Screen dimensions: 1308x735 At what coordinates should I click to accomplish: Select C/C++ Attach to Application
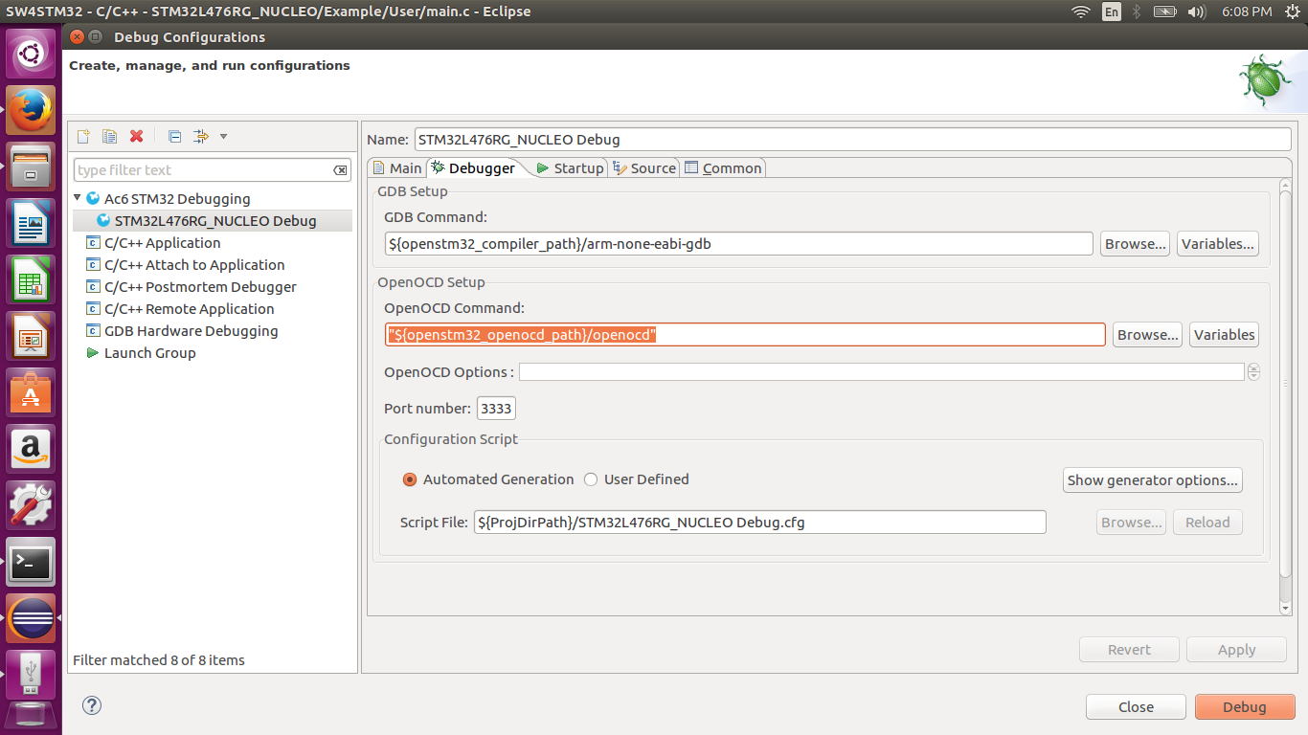(194, 265)
